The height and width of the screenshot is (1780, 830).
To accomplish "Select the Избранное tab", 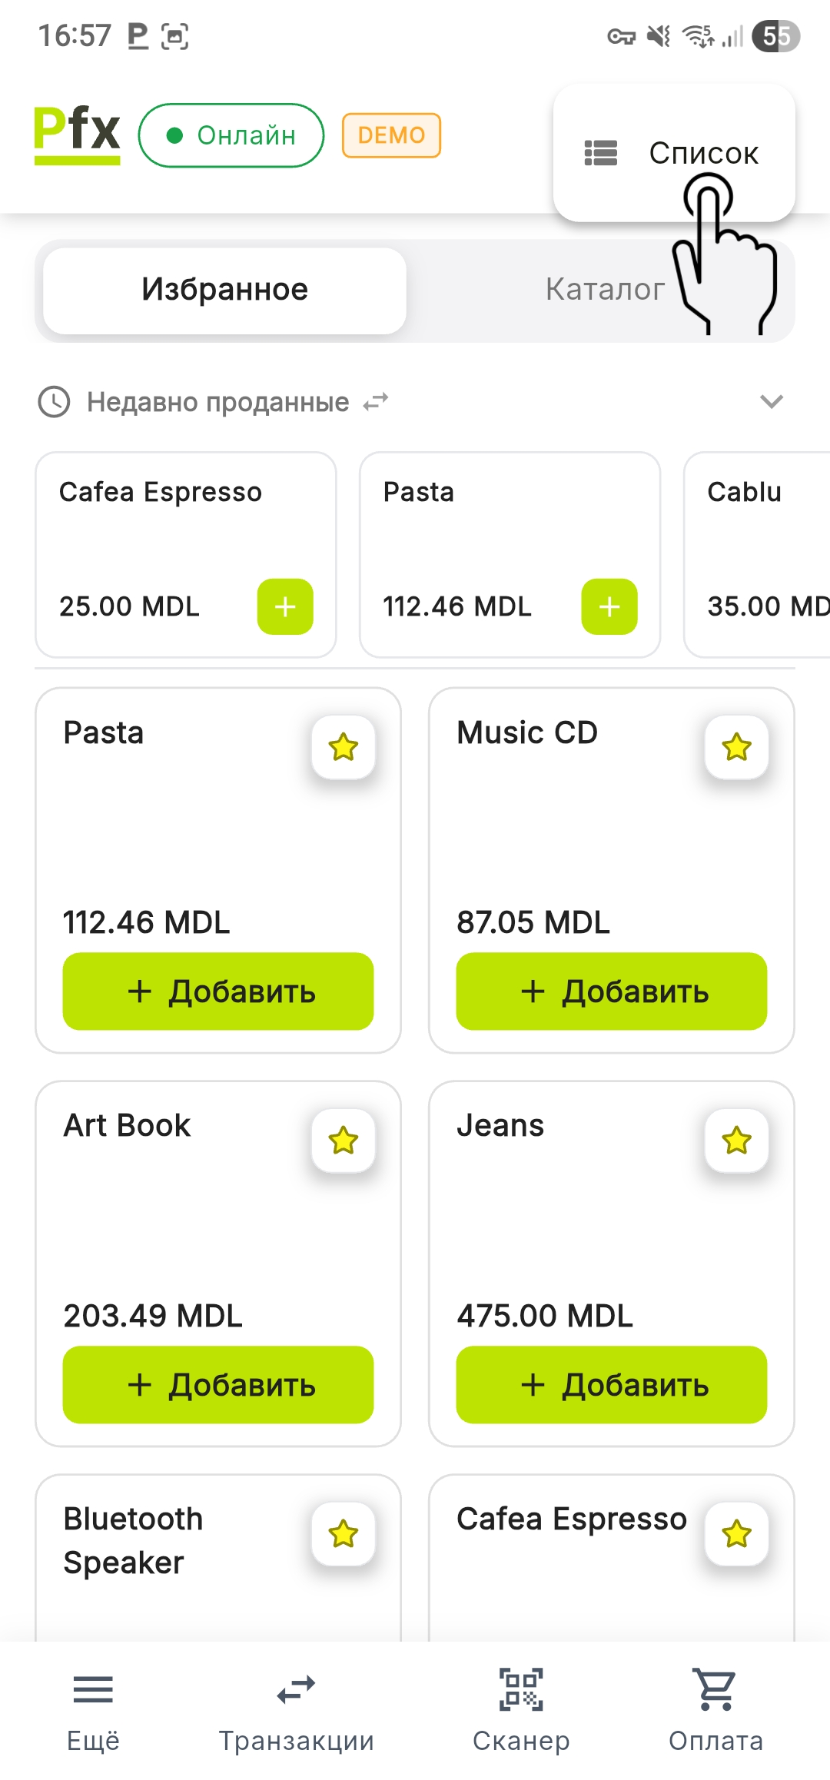I will [x=224, y=290].
